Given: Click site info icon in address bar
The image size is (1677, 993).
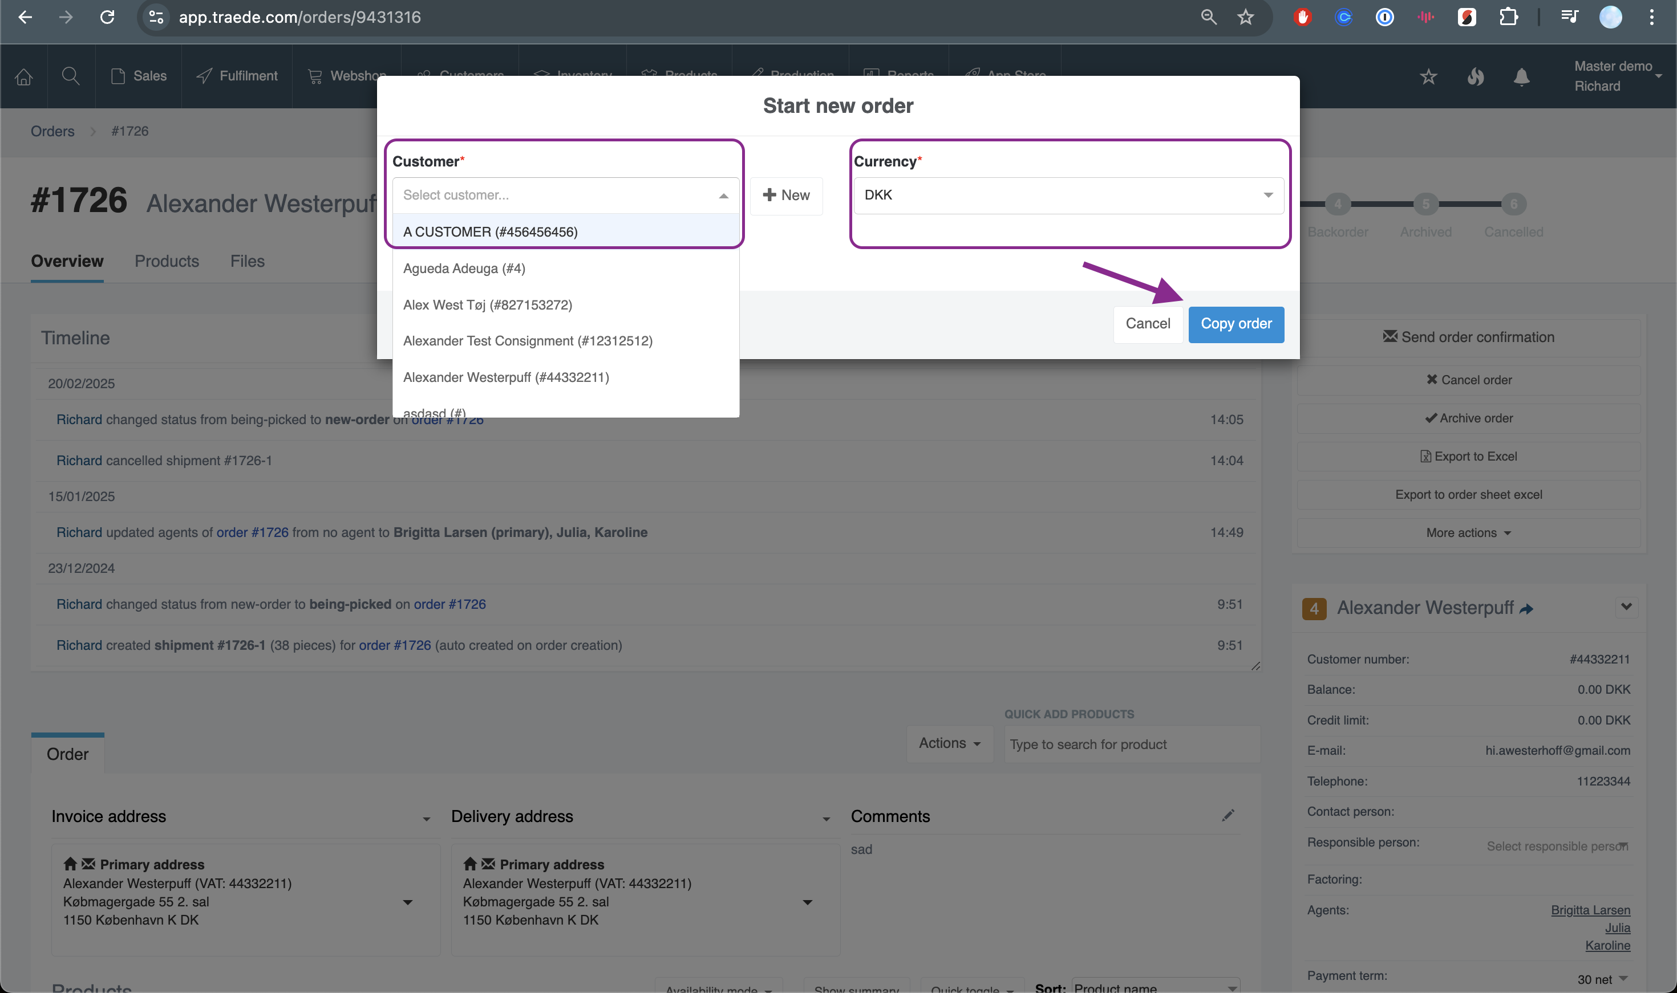Looking at the screenshot, I should pos(156,18).
